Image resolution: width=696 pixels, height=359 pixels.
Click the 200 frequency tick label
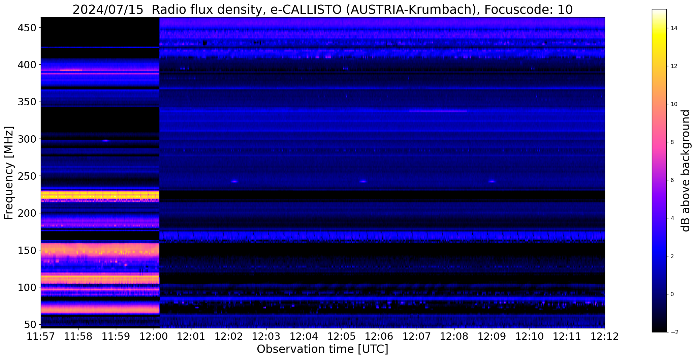point(26,213)
